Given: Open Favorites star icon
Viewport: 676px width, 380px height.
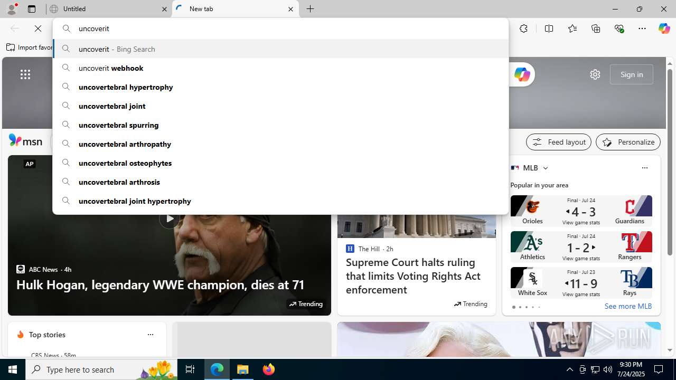Looking at the screenshot, I should 572,28.
